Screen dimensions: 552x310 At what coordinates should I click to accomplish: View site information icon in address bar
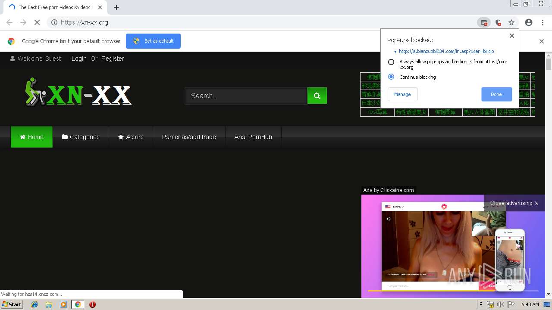tap(54, 22)
